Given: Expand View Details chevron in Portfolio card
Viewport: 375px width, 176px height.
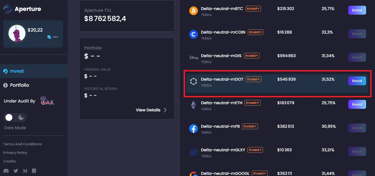Looking at the screenshot, I should 165,110.
